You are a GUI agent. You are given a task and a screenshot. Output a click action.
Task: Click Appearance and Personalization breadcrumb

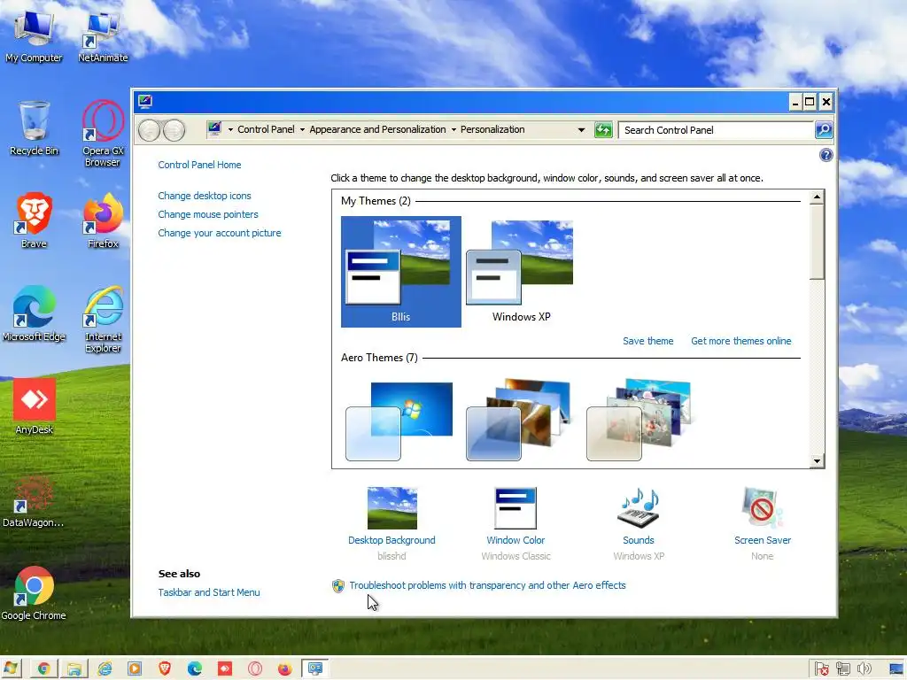[377, 129]
